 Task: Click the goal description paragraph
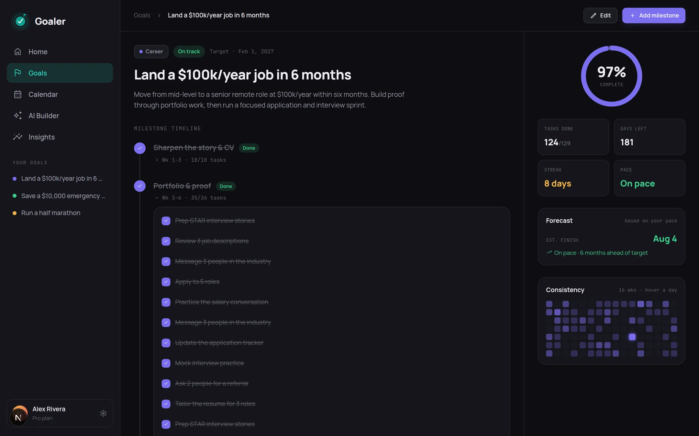(x=269, y=100)
